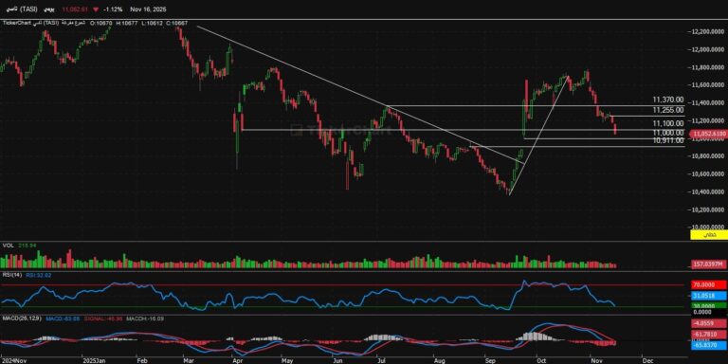Select the 11,255.00 horizontal level label
Screen dimensions: 728x364
(667, 110)
